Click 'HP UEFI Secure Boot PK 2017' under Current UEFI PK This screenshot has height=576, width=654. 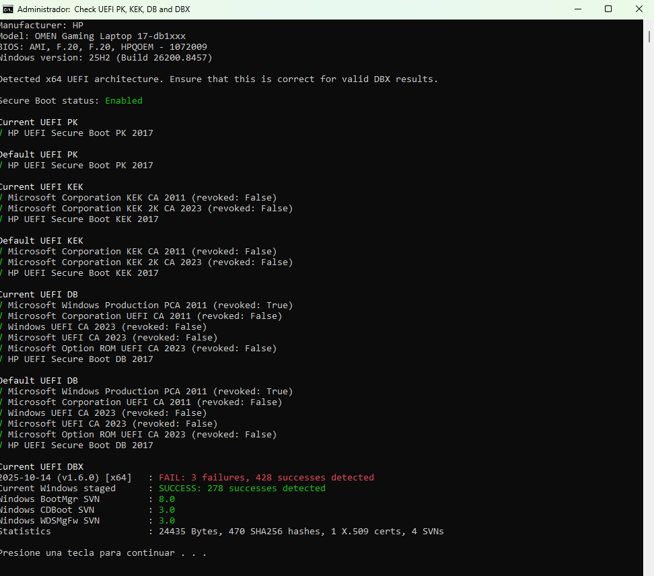[81, 133]
